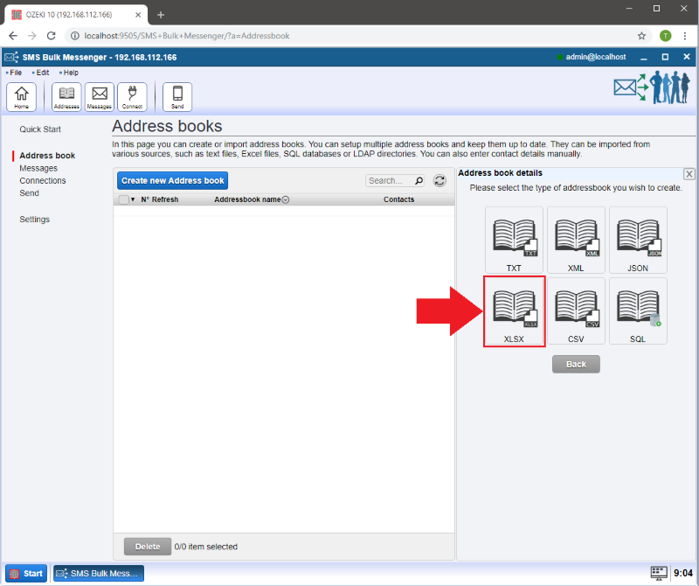Open the File menu
Viewport: 699px width, 586px height.
click(15, 73)
